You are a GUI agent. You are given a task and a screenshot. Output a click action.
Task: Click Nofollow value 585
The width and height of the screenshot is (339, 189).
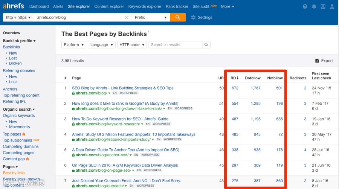[x=279, y=119]
